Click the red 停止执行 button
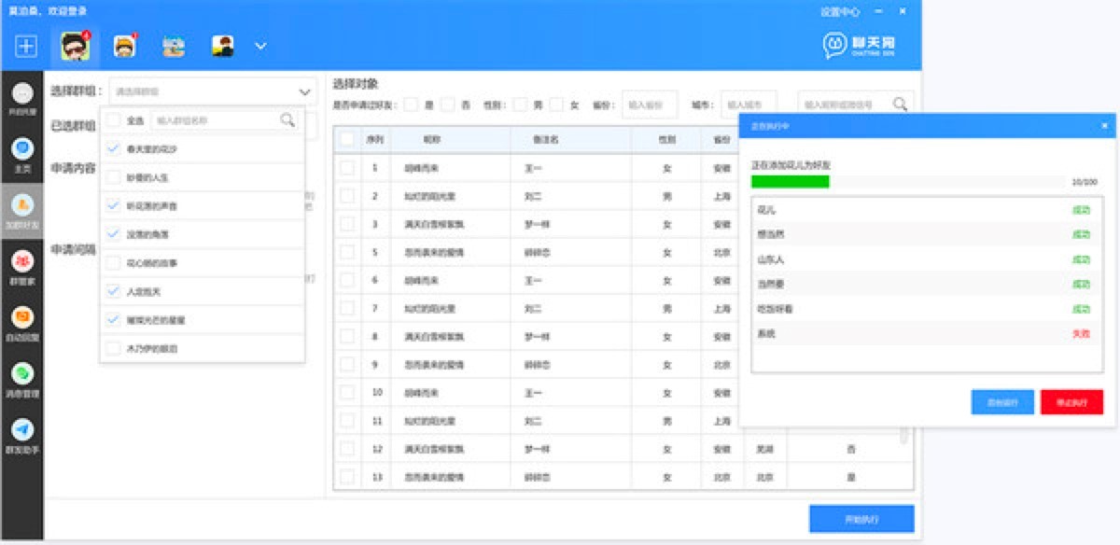The height and width of the screenshot is (545, 1120). coord(1071,402)
